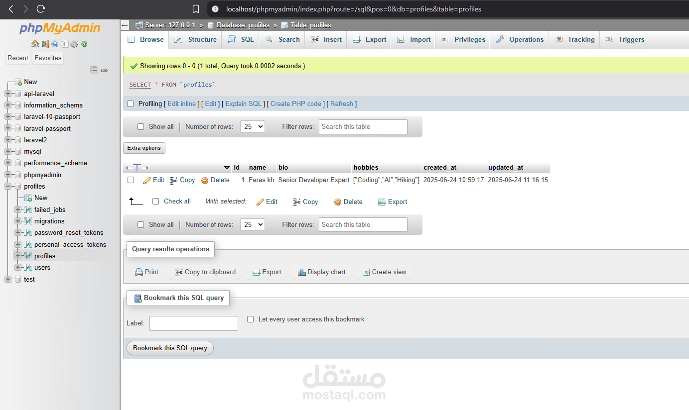Click the browser back arrow
Screen dimensions: 689x410
[11, 9]
